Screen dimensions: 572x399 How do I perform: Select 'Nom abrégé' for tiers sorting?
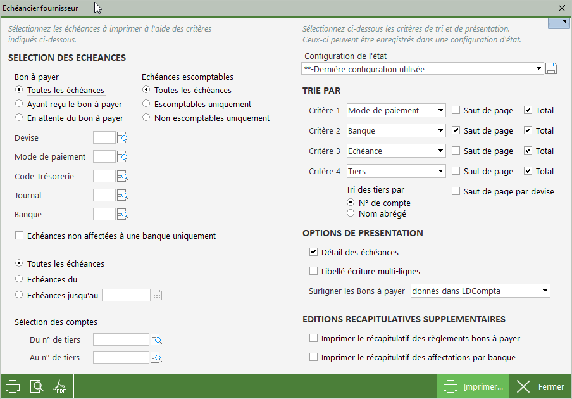click(x=351, y=213)
